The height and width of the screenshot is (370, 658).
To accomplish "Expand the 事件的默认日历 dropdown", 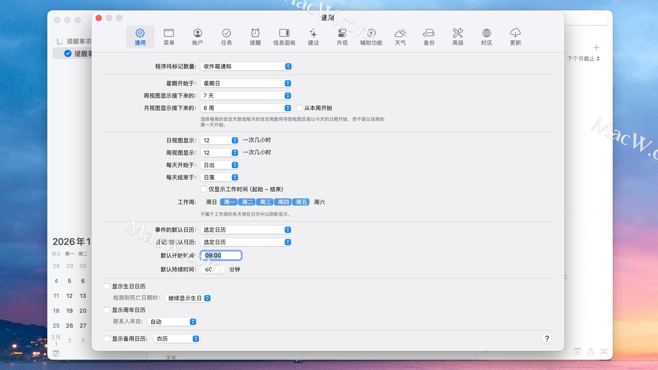I will [246, 230].
